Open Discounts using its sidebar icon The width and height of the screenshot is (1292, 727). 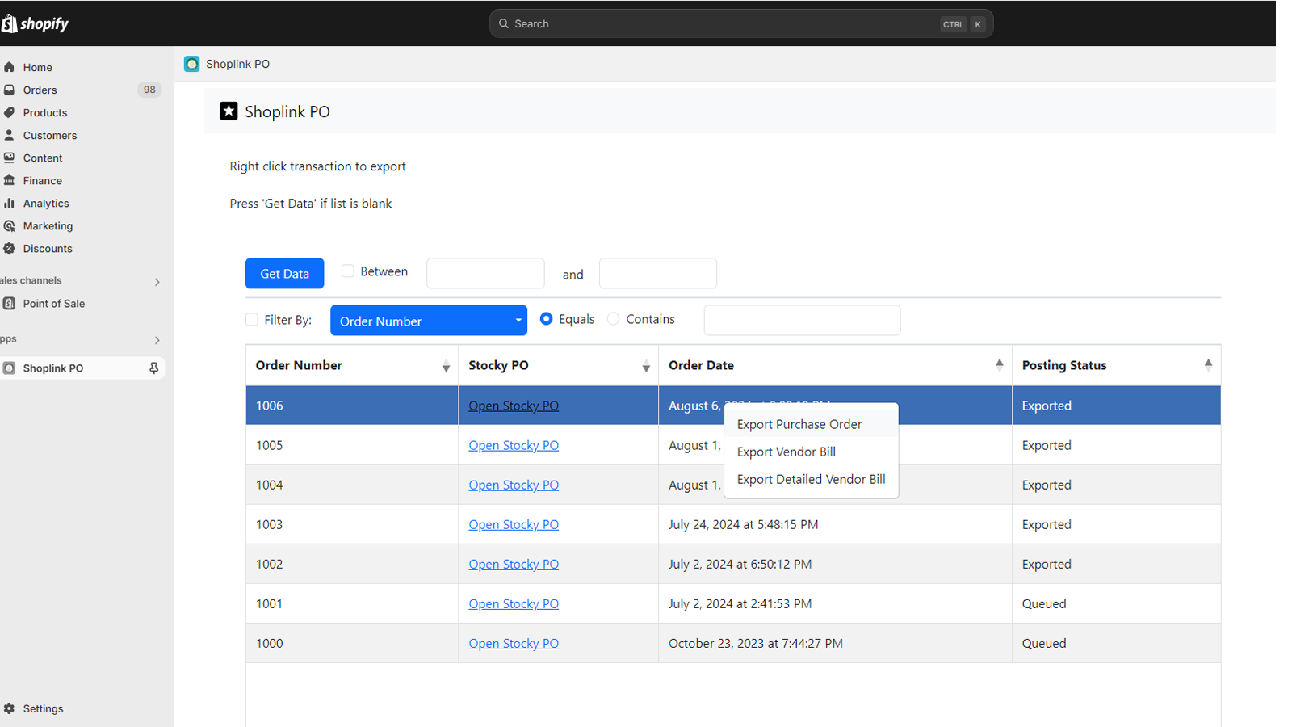pos(10,248)
